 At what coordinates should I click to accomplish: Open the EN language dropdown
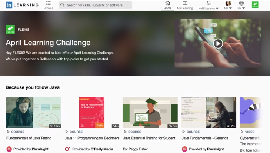click(x=241, y=8)
